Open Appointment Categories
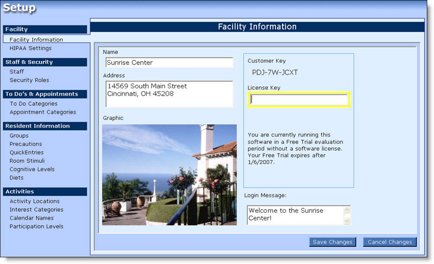This screenshot has width=434, height=264. [43, 112]
